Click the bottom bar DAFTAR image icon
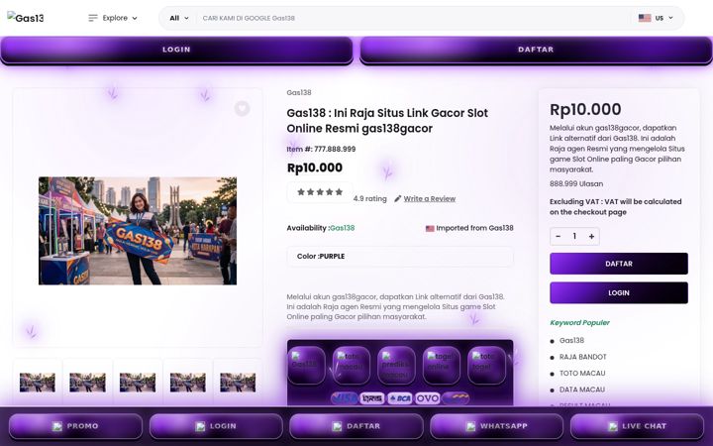Image resolution: width=713 pixels, height=446 pixels. click(x=337, y=426)
